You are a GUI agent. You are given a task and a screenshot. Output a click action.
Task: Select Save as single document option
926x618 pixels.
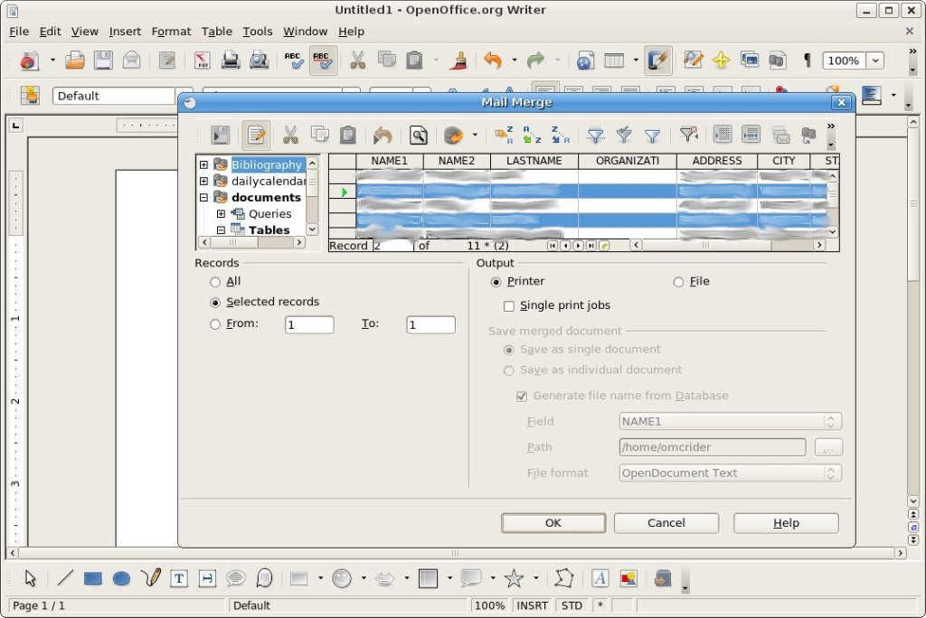[x=508, y=350]
